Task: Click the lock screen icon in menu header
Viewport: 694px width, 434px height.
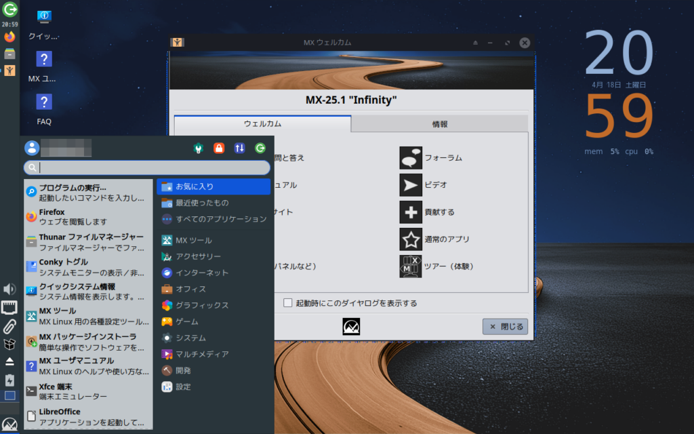Action: [x=218, y=148]
